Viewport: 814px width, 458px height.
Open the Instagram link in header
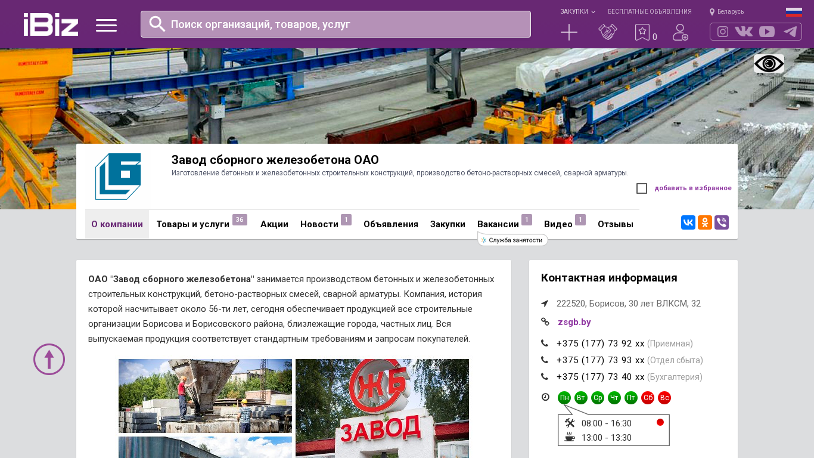point(723,32)
